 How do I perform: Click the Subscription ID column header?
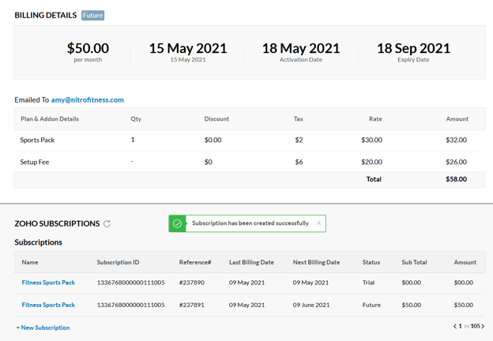click(x=118, y=262)
